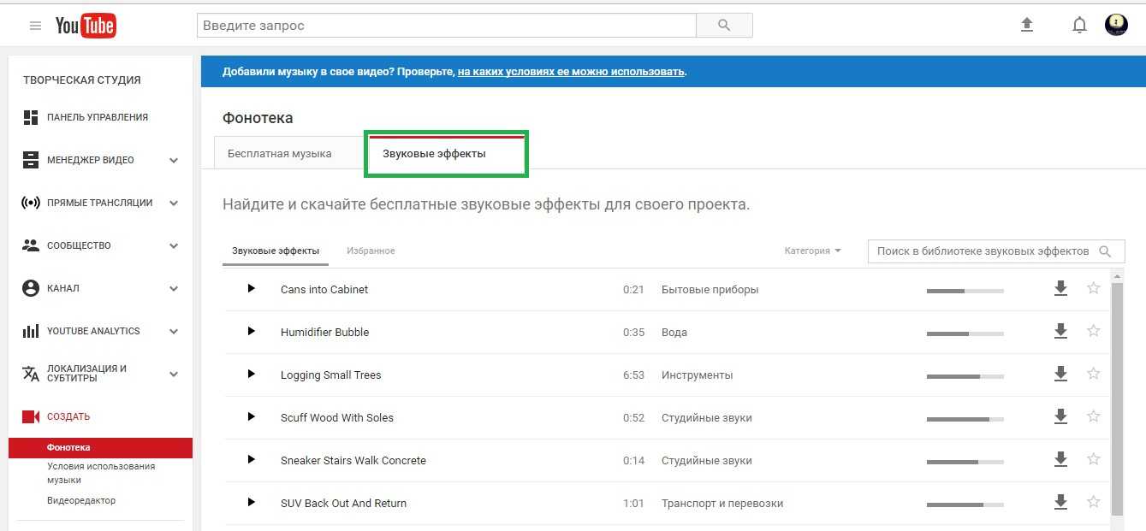Switch to the Бесплатная музыка tab

[279, 154]
